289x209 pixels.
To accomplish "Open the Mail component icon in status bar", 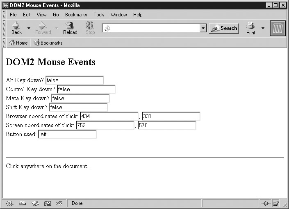I will point(22,203).
